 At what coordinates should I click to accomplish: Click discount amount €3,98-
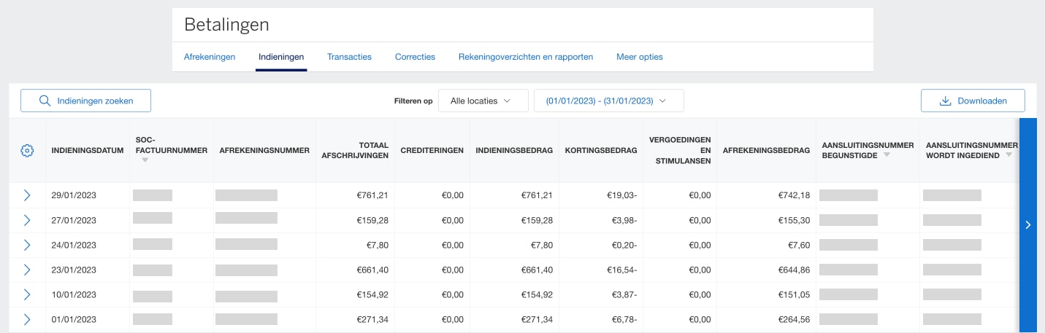click(625, 220)
